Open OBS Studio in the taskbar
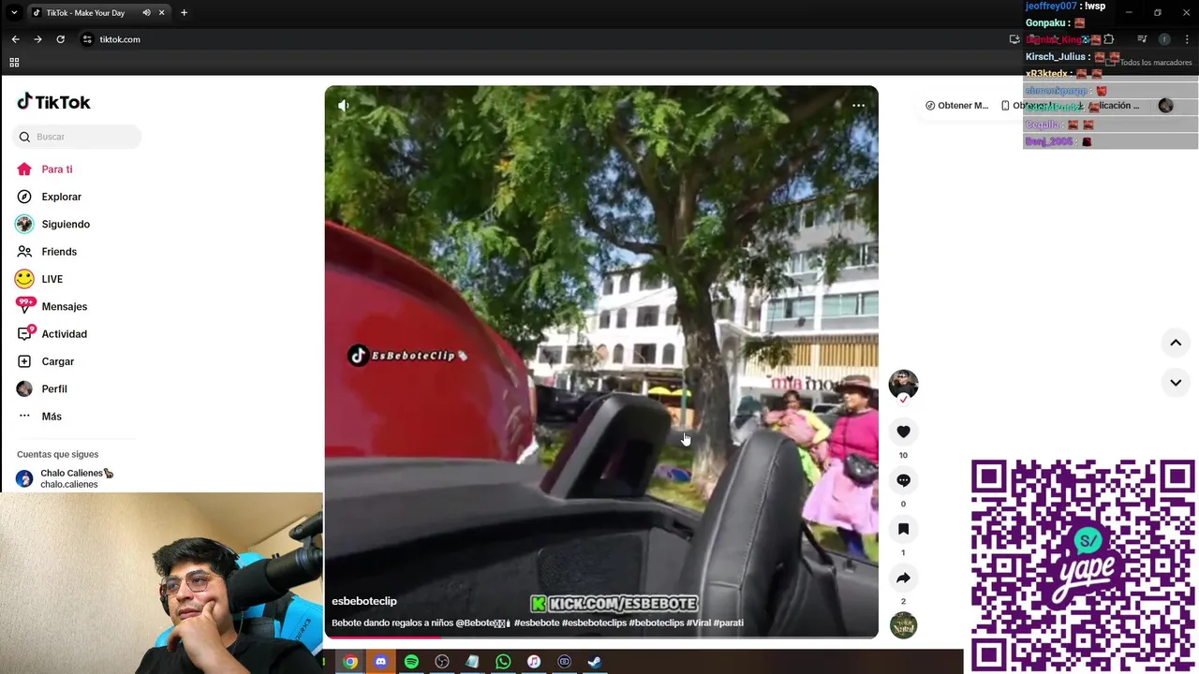The image size is (1199, 674). 442,662
